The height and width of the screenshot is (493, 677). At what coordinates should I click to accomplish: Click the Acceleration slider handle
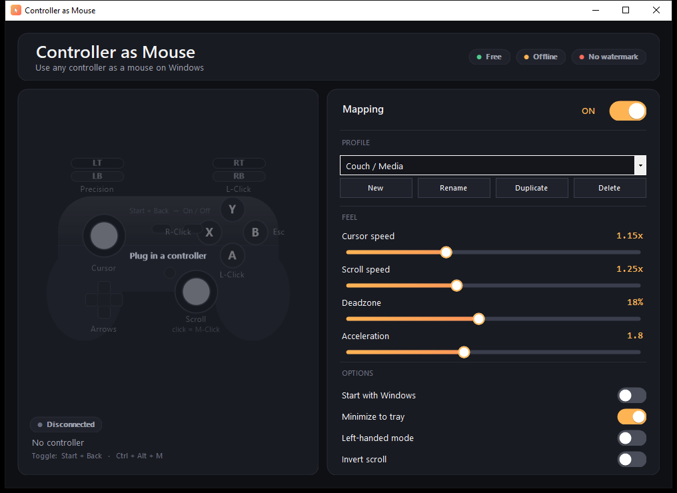464,352
